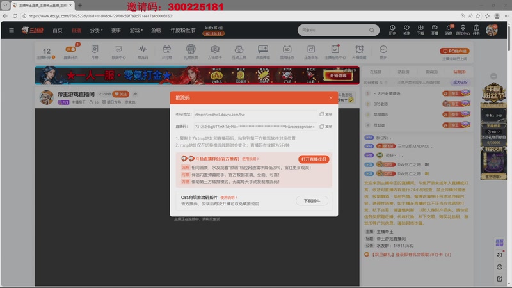Click the share arrow beside 关注
Viewport: 512px width, 288px height.
[x=135, y=94]
